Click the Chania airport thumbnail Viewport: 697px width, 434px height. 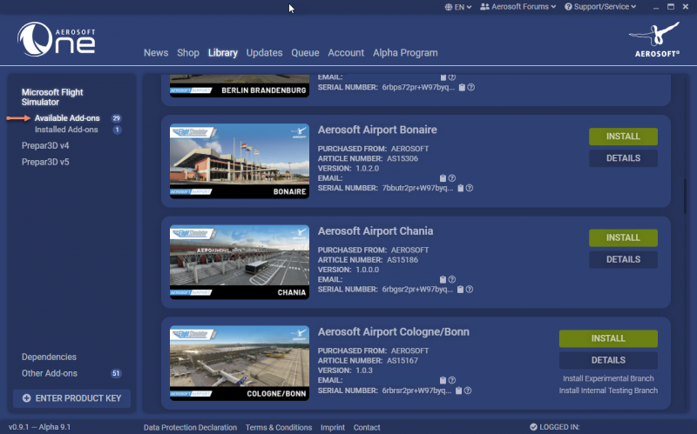[x=240, y=262]
